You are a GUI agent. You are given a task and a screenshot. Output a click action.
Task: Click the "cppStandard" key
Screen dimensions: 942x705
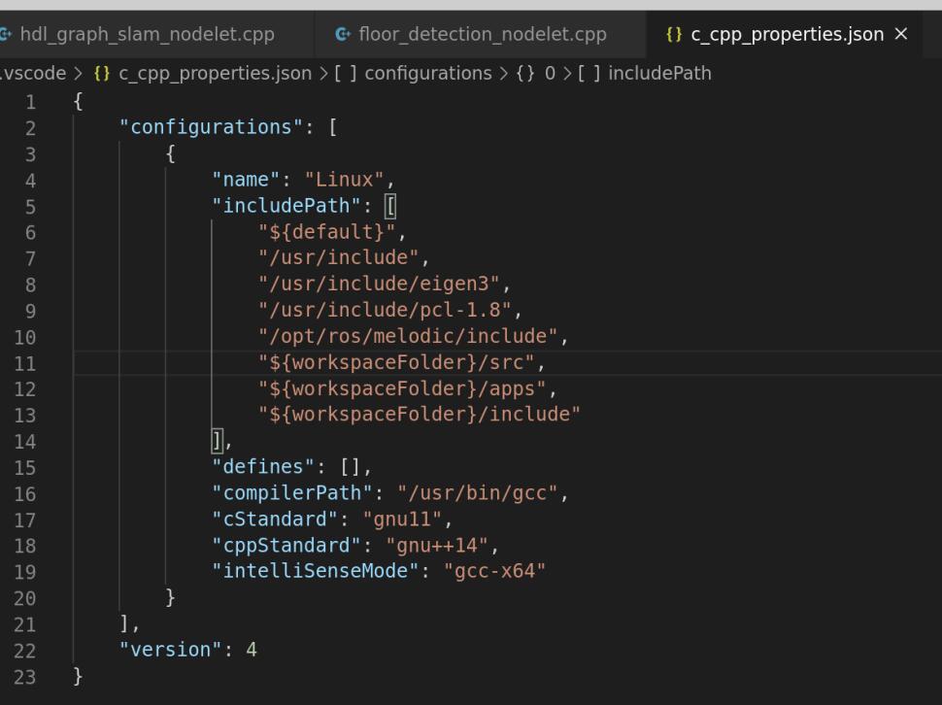click(x=286, y=546)
